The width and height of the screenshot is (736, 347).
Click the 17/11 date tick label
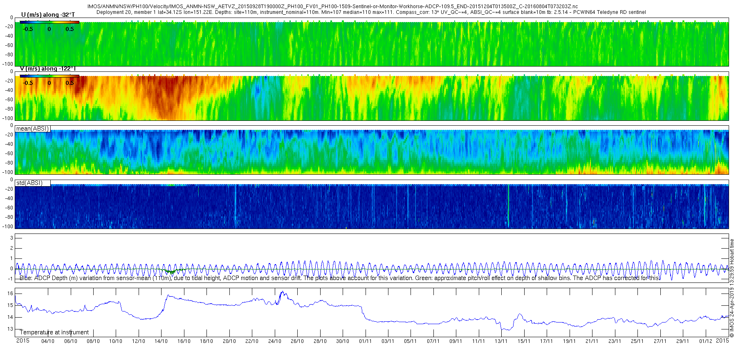pyautogui.click(x=547, y=341)
